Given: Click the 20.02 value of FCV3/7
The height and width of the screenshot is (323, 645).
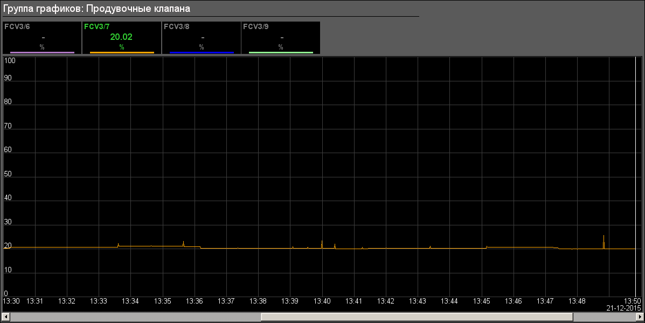Looking at the screenshot, I should 121,37.
